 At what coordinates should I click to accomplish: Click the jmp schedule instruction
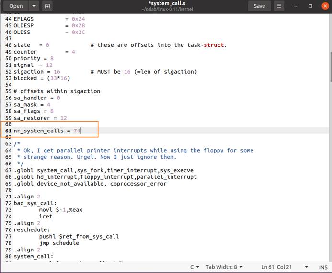tap(59, 243)
